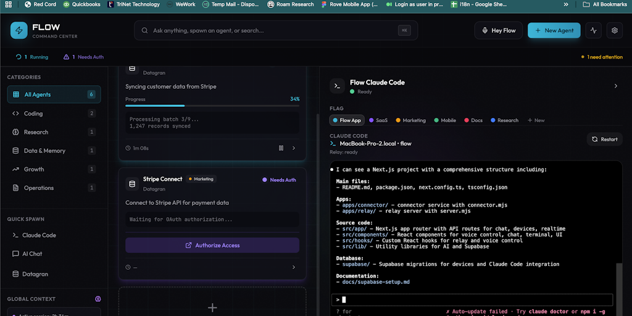
Task: Click the sync progress bar at 34%
Action: pyautogui.click(x=212, y=106)
